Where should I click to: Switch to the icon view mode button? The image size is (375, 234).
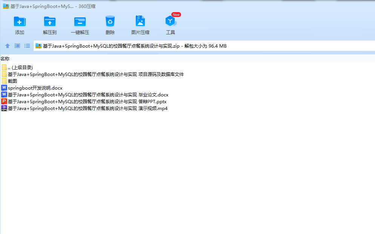tap(17, 46)
